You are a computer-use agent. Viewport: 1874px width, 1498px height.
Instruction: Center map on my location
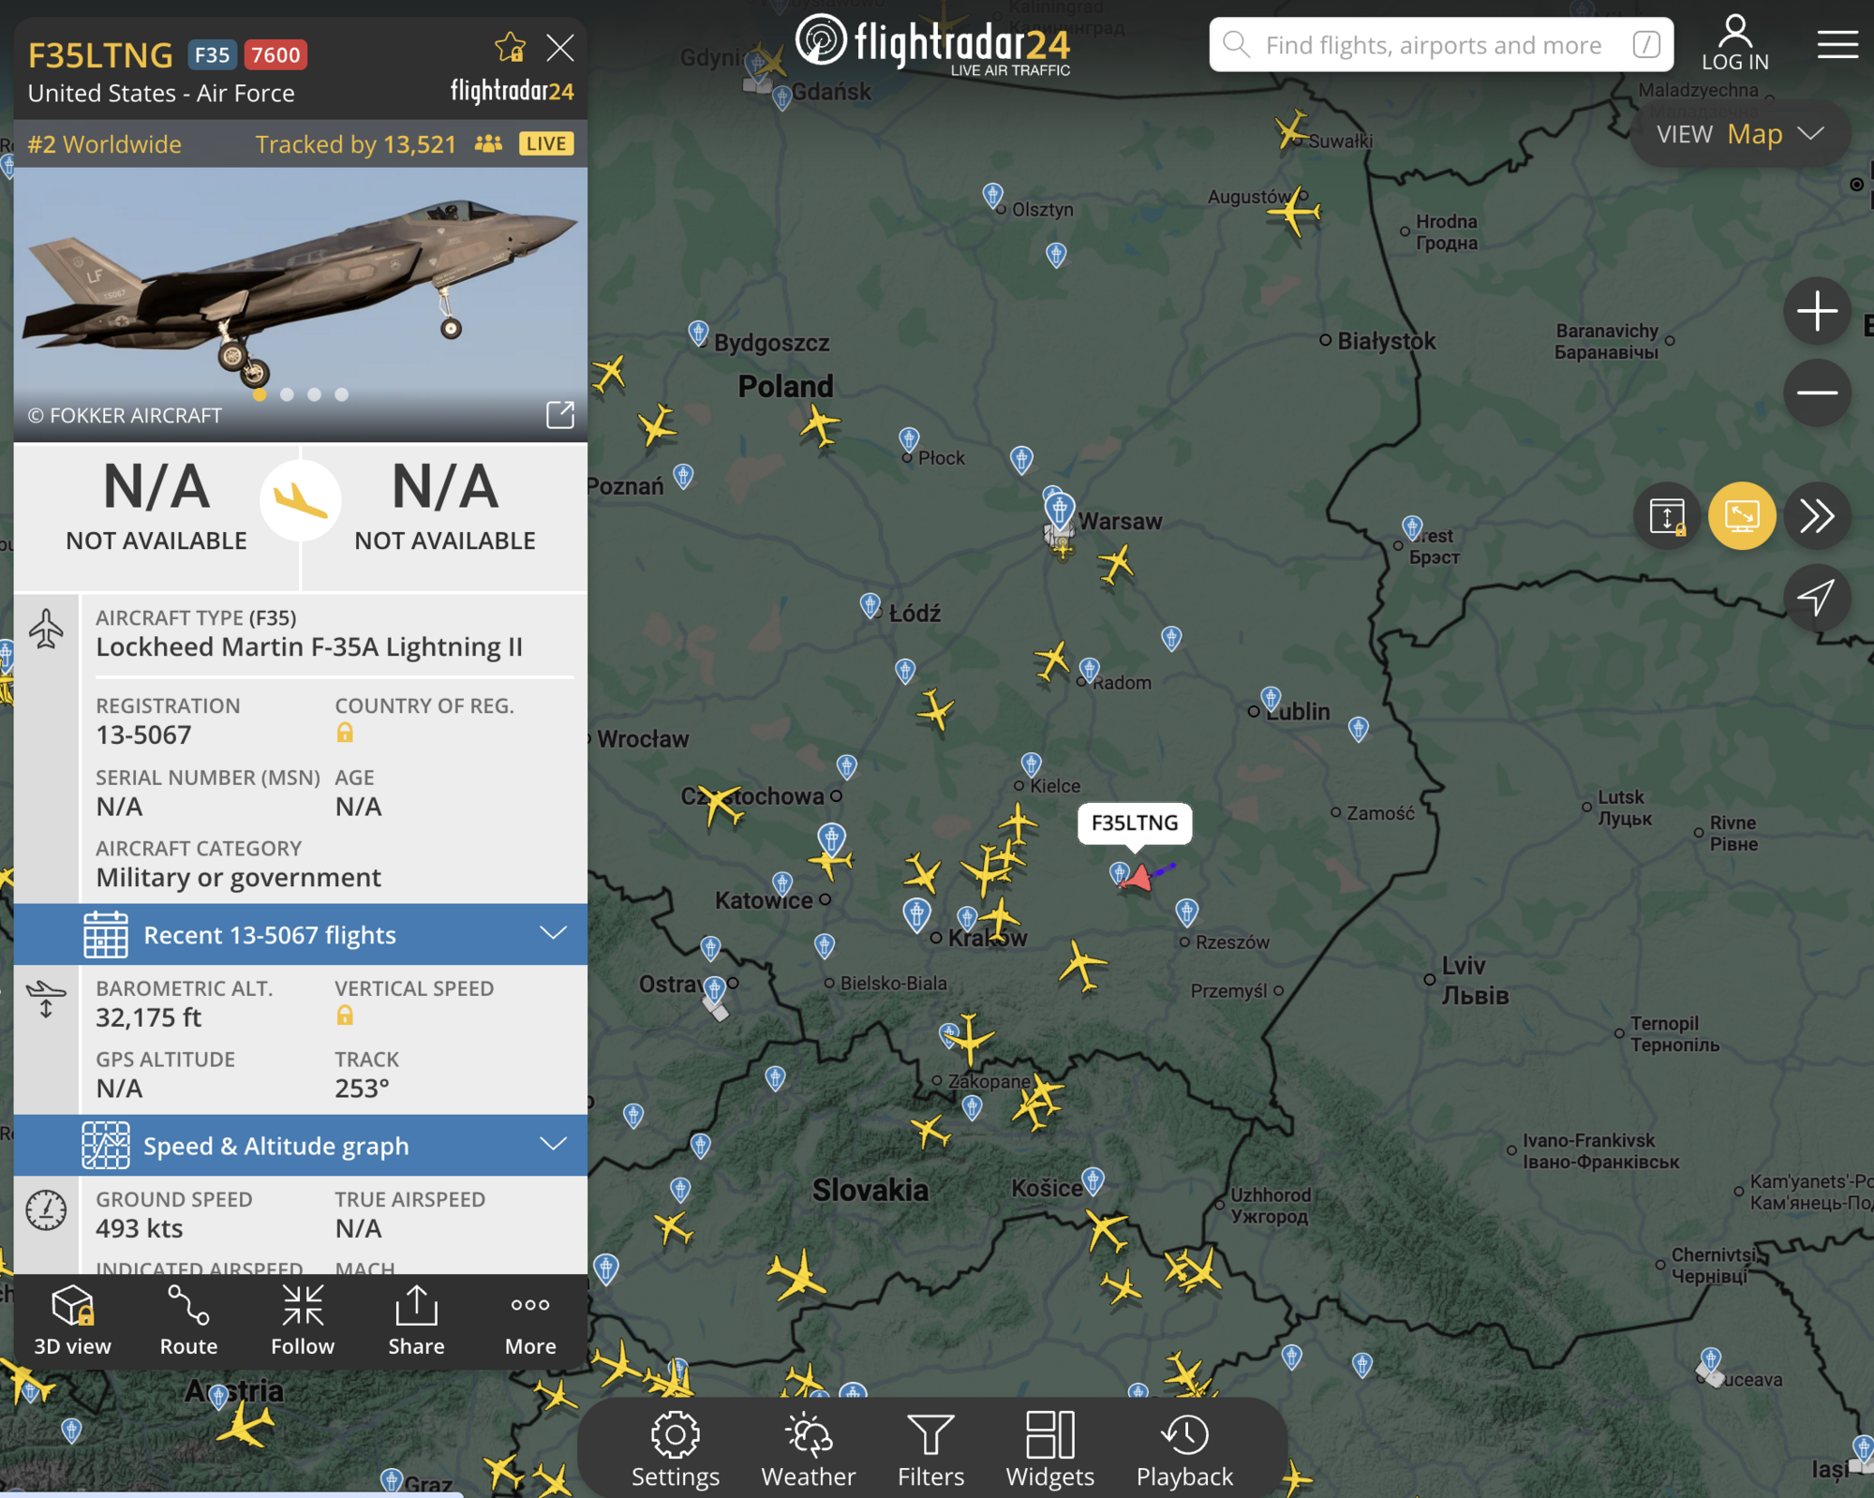pyautogui.click(x=1817, y=597)
